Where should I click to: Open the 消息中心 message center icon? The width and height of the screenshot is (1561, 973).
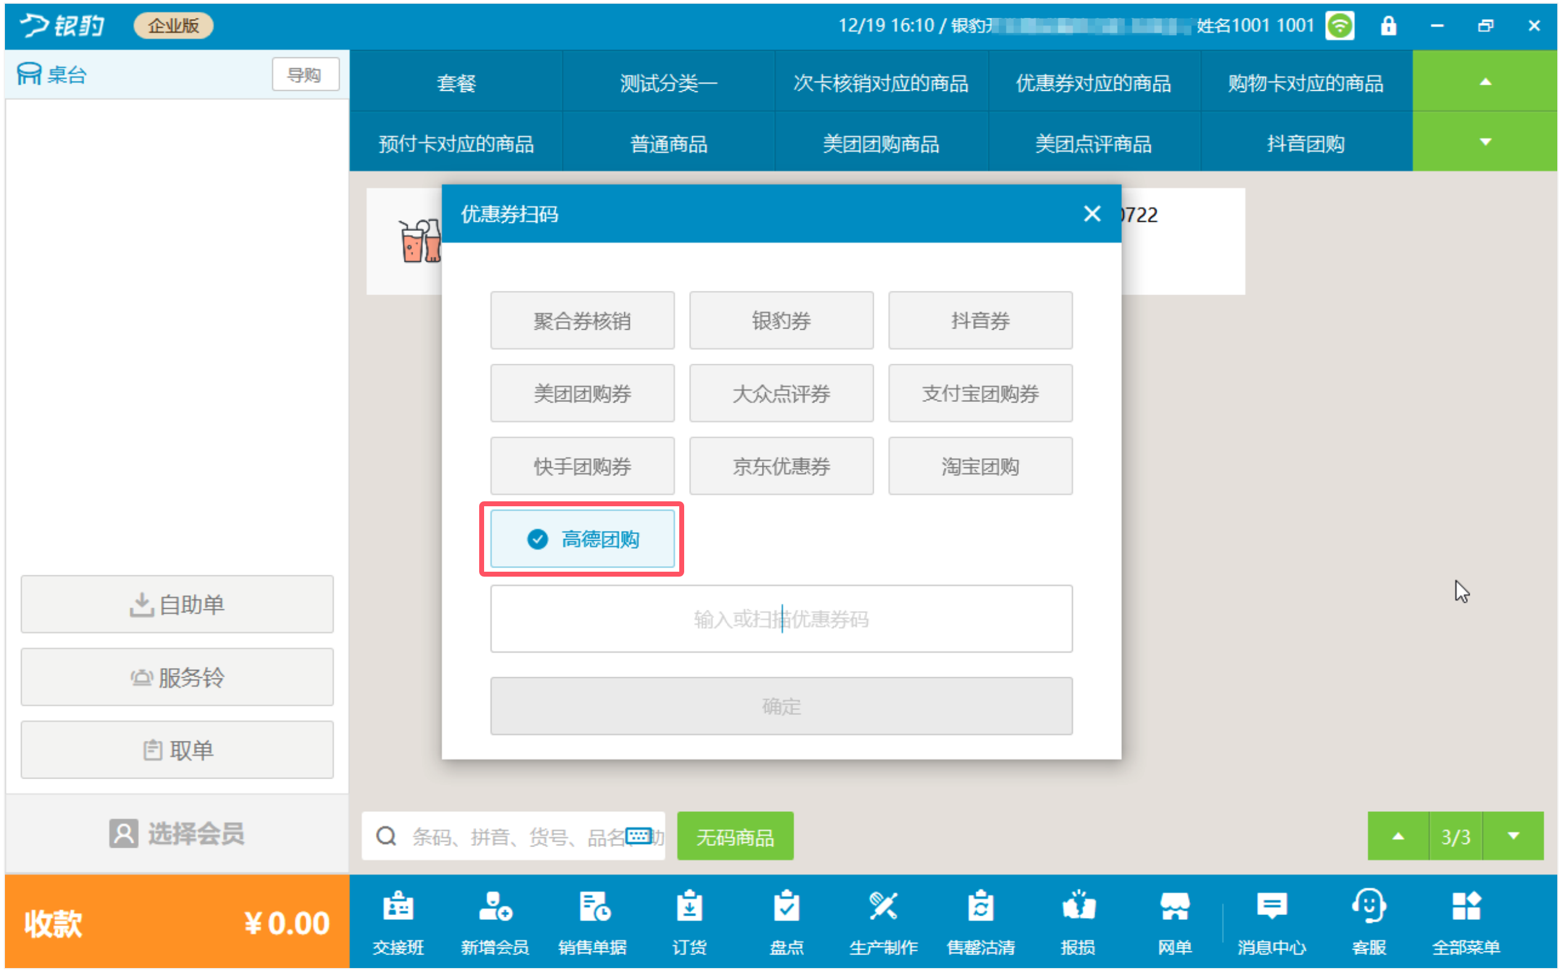click(1271, 922)
